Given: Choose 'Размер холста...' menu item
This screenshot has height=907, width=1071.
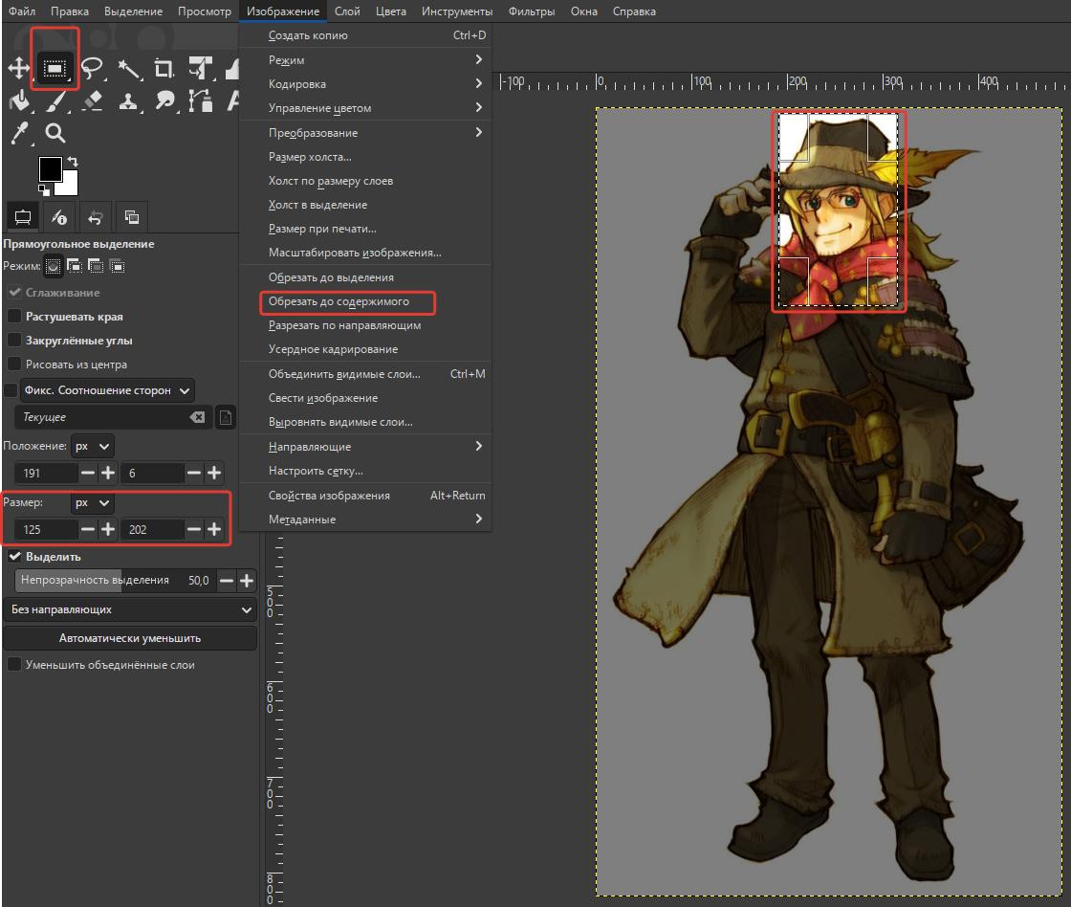Looking at the screenshot, I should (365, 157).
